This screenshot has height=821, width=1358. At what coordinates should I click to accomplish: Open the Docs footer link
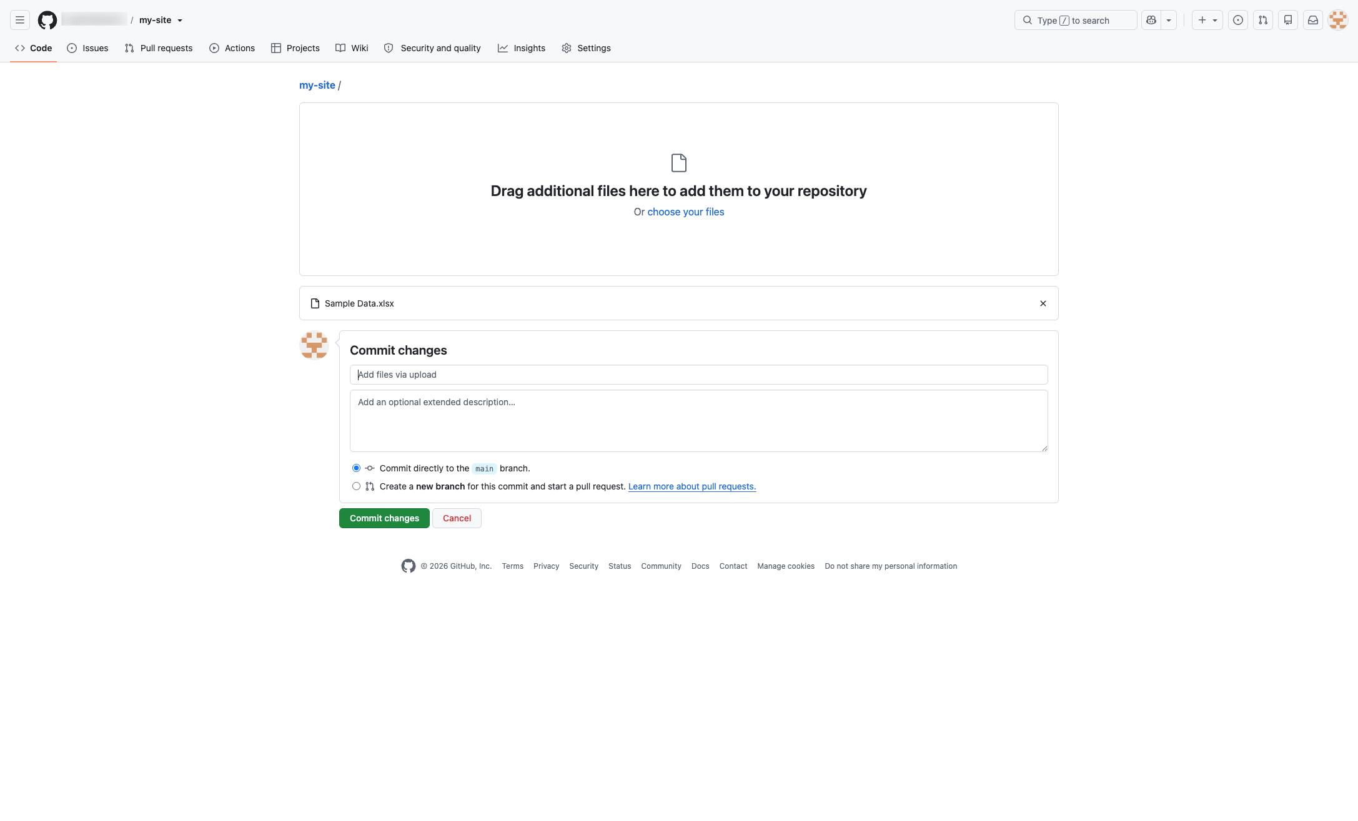point(700,566)
